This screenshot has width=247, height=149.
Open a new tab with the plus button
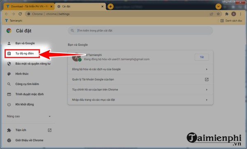pos(110,7)
